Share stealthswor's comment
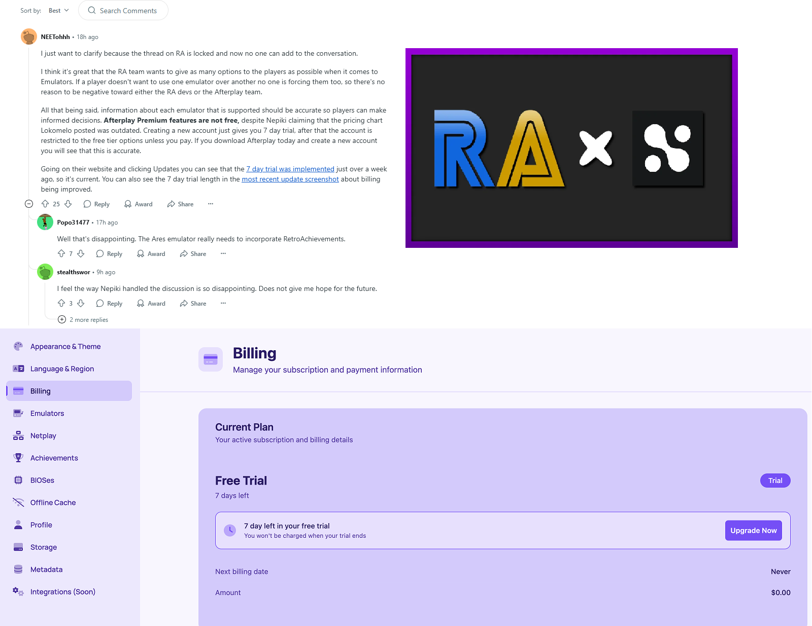 (193, 304)
